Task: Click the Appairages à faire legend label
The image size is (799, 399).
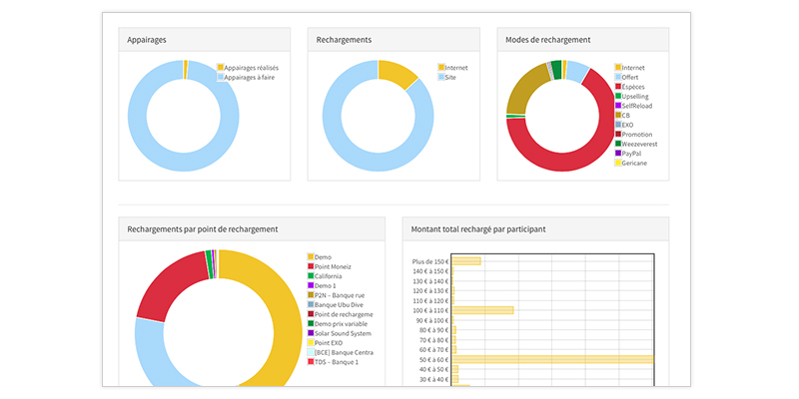Action: (x=250, y=78)
